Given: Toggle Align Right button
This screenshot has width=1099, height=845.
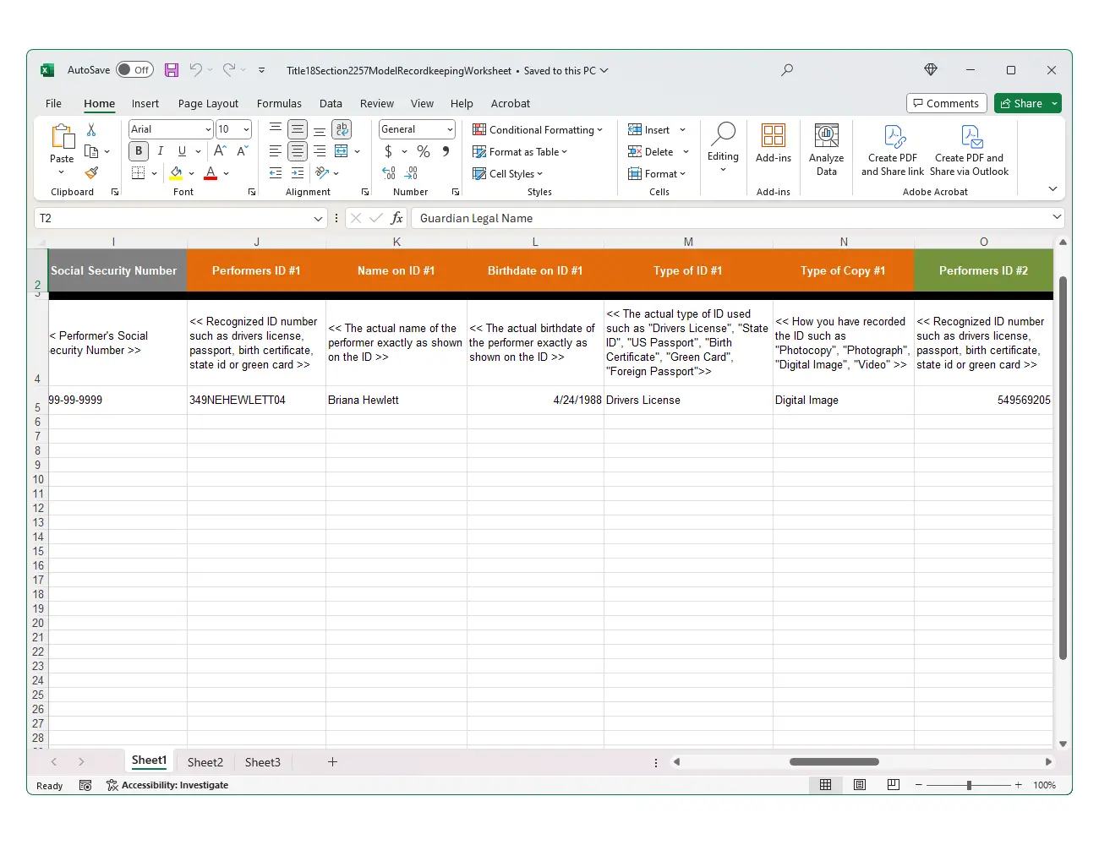Looking at the screenshot, I should (320, 151).
